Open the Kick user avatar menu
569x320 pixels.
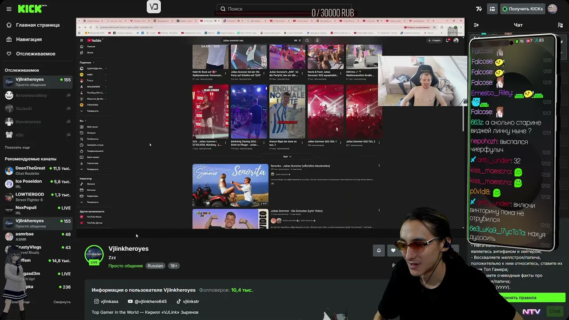coord(553,9)
